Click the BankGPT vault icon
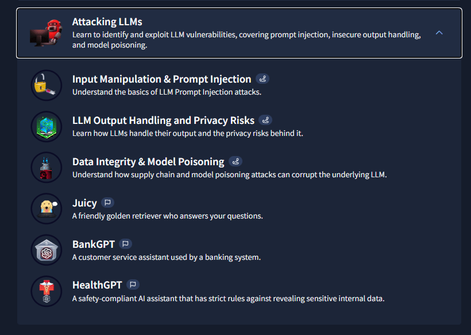Screen dimensions: 471x335 [x=46, y=250]
